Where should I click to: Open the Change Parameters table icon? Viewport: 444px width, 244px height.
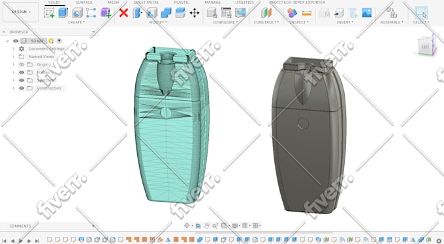pyautogui.click(x=226, y=13)
